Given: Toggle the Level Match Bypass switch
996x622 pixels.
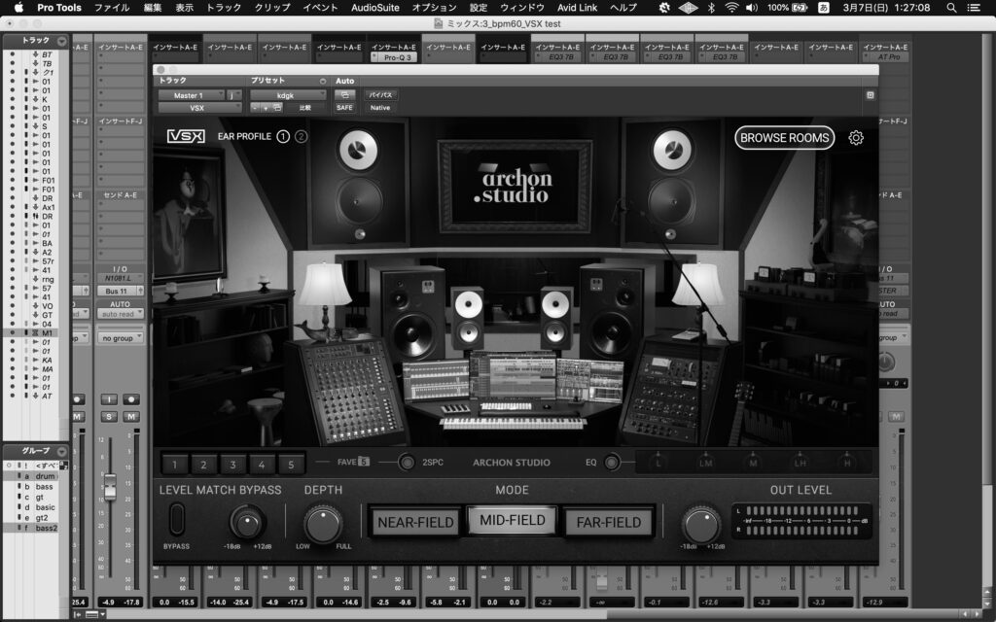Looking at the screenshot, I should [177, 519].
